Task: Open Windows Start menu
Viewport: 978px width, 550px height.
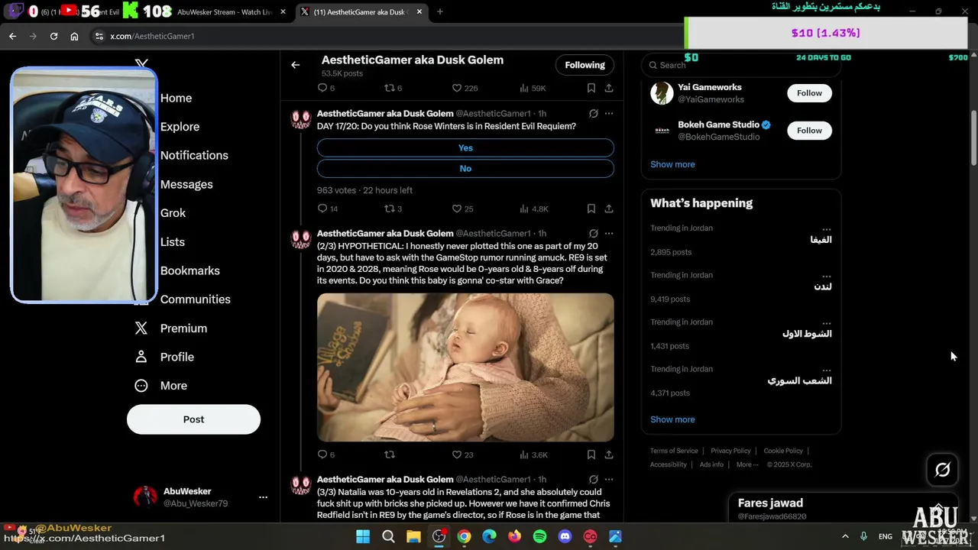Action: click(363, 536)
